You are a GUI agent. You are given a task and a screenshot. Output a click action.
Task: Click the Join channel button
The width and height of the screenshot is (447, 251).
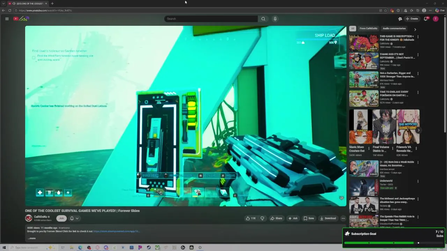pyautogui.click(x=61, y=218)
